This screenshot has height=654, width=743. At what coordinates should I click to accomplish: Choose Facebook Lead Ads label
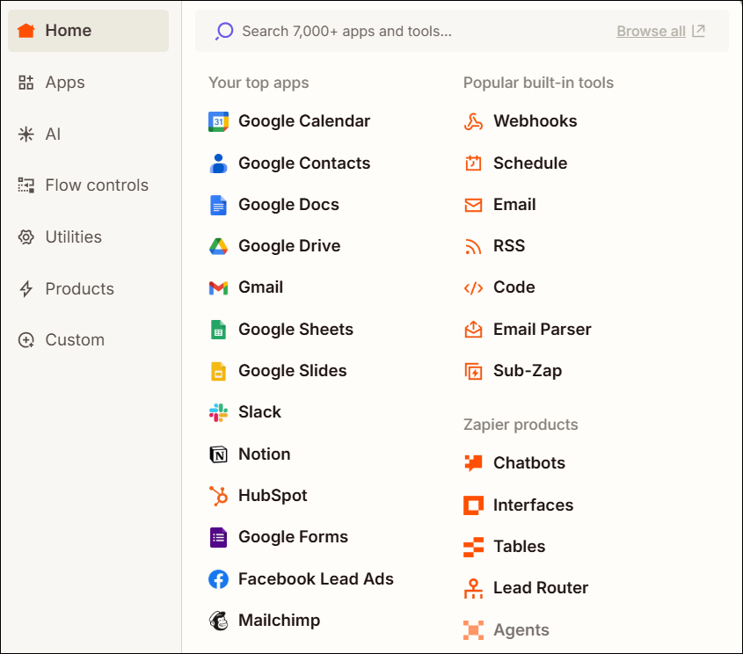pyautogui.click(x=316, y=579)
